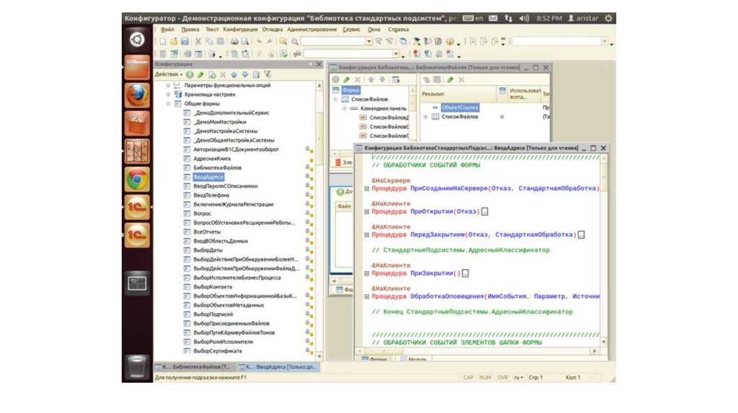
Task: Expand Хранилища настроек tree node
Action: (169, 94)
